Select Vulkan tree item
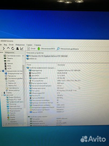Screen dimensions: 109x146 pyautogui.click(x=11, y=120)
